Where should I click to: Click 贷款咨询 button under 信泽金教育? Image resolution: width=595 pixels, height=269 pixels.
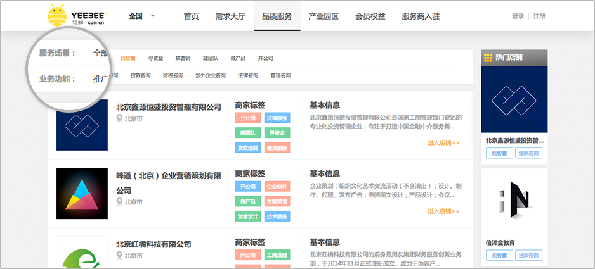tap(528, 255)
